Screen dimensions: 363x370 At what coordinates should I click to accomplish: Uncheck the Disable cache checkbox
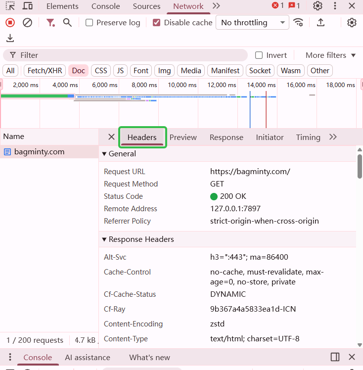point(157,23)
